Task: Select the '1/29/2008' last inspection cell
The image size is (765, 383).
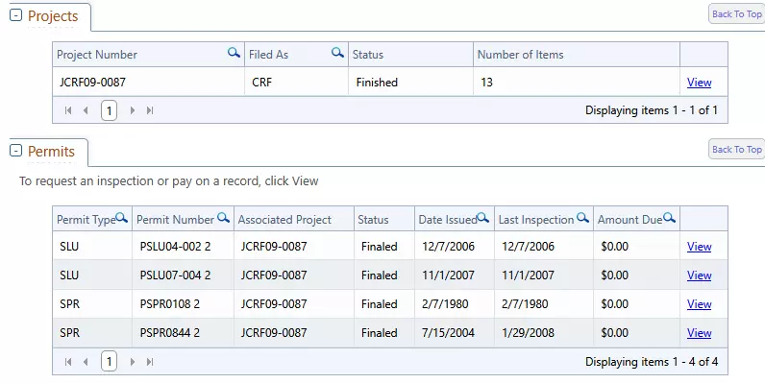Action: point(544,333)
